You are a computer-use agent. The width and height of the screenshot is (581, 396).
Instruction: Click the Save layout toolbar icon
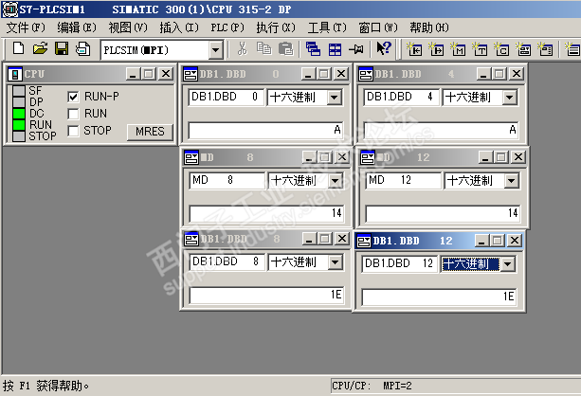(83, 48)
